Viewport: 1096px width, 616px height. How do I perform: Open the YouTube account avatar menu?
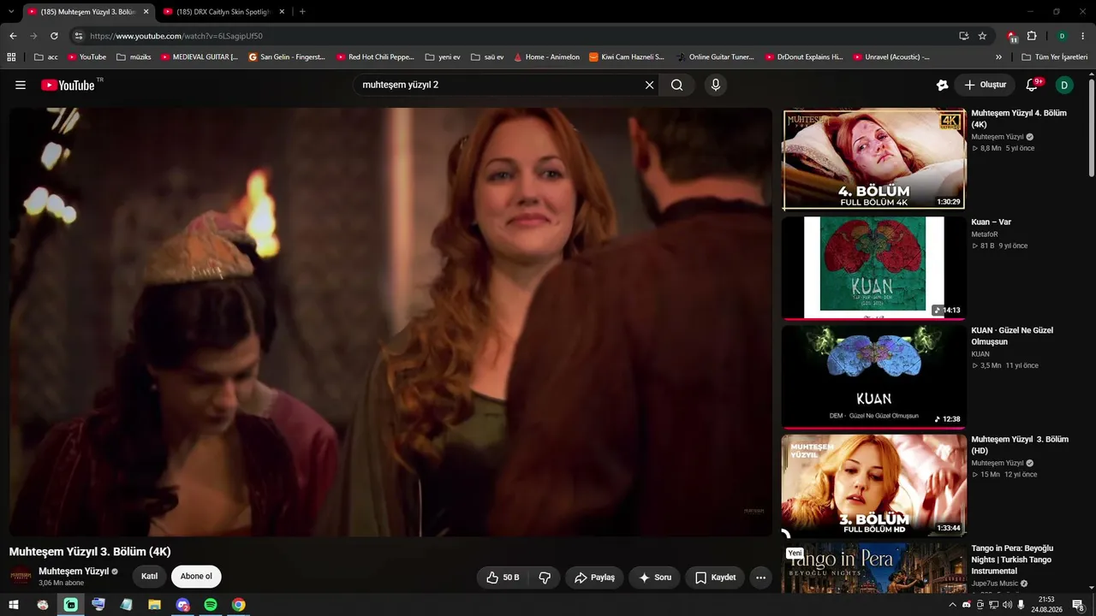tap(1064, 85)
